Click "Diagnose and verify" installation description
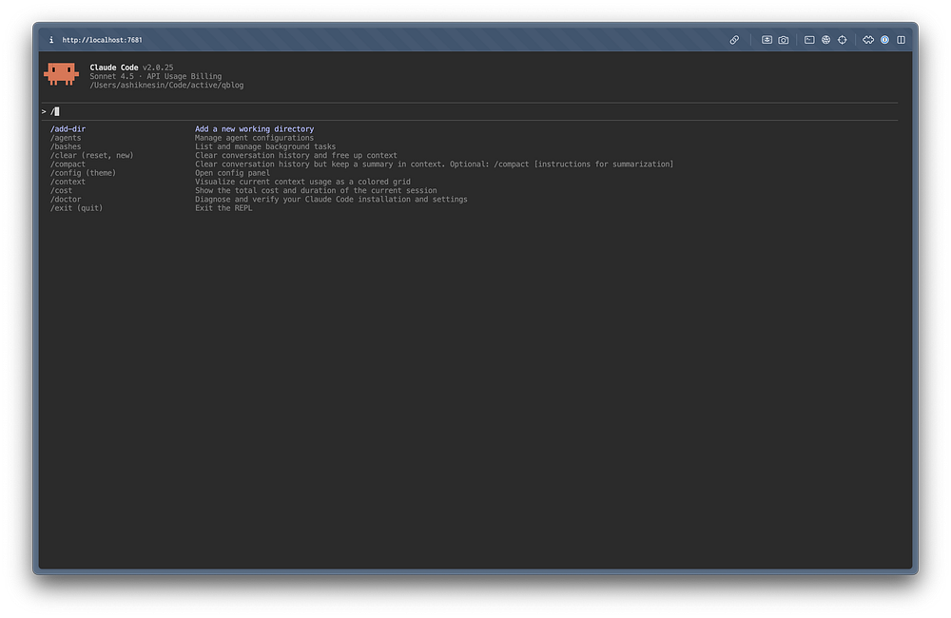 tap(331, 200)
